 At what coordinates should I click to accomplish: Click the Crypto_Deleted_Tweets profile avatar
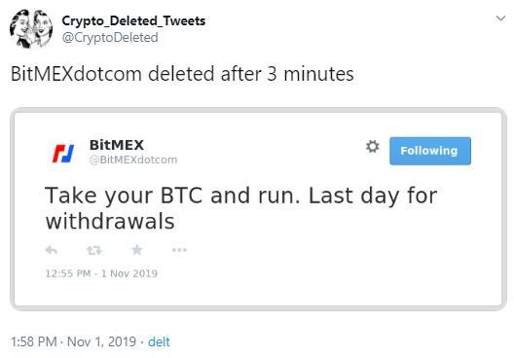pyautogui.click(x=31, y=29)
